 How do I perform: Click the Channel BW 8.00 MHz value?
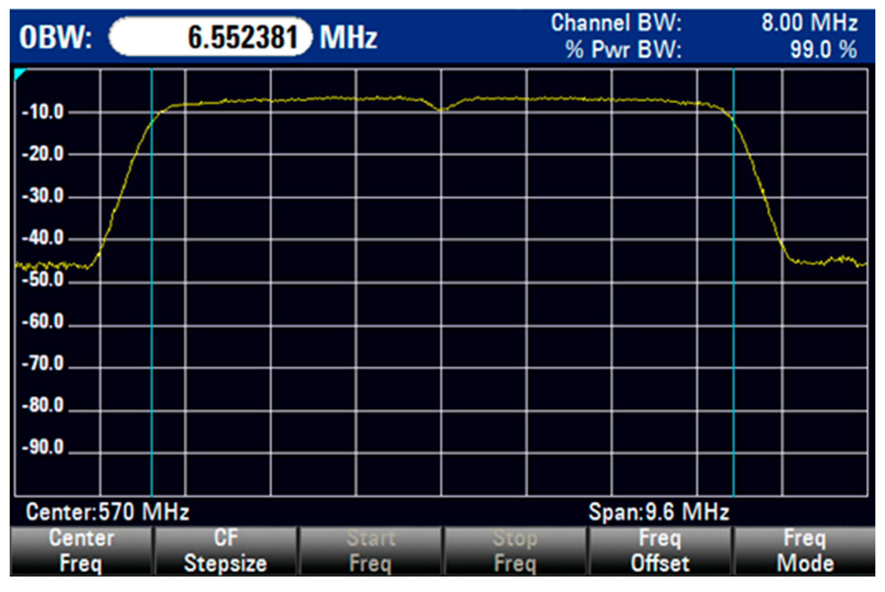809,23
